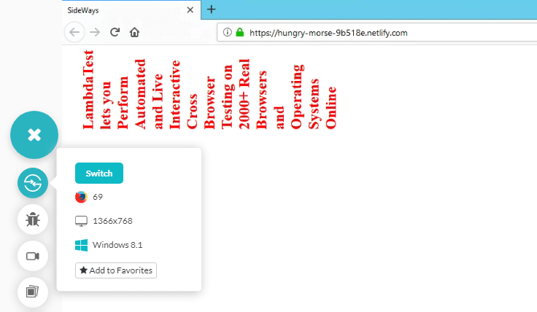The width and height of the screenshot is (537, 312).
Task: Go forward in browser history
Action: tap(95, 32)
